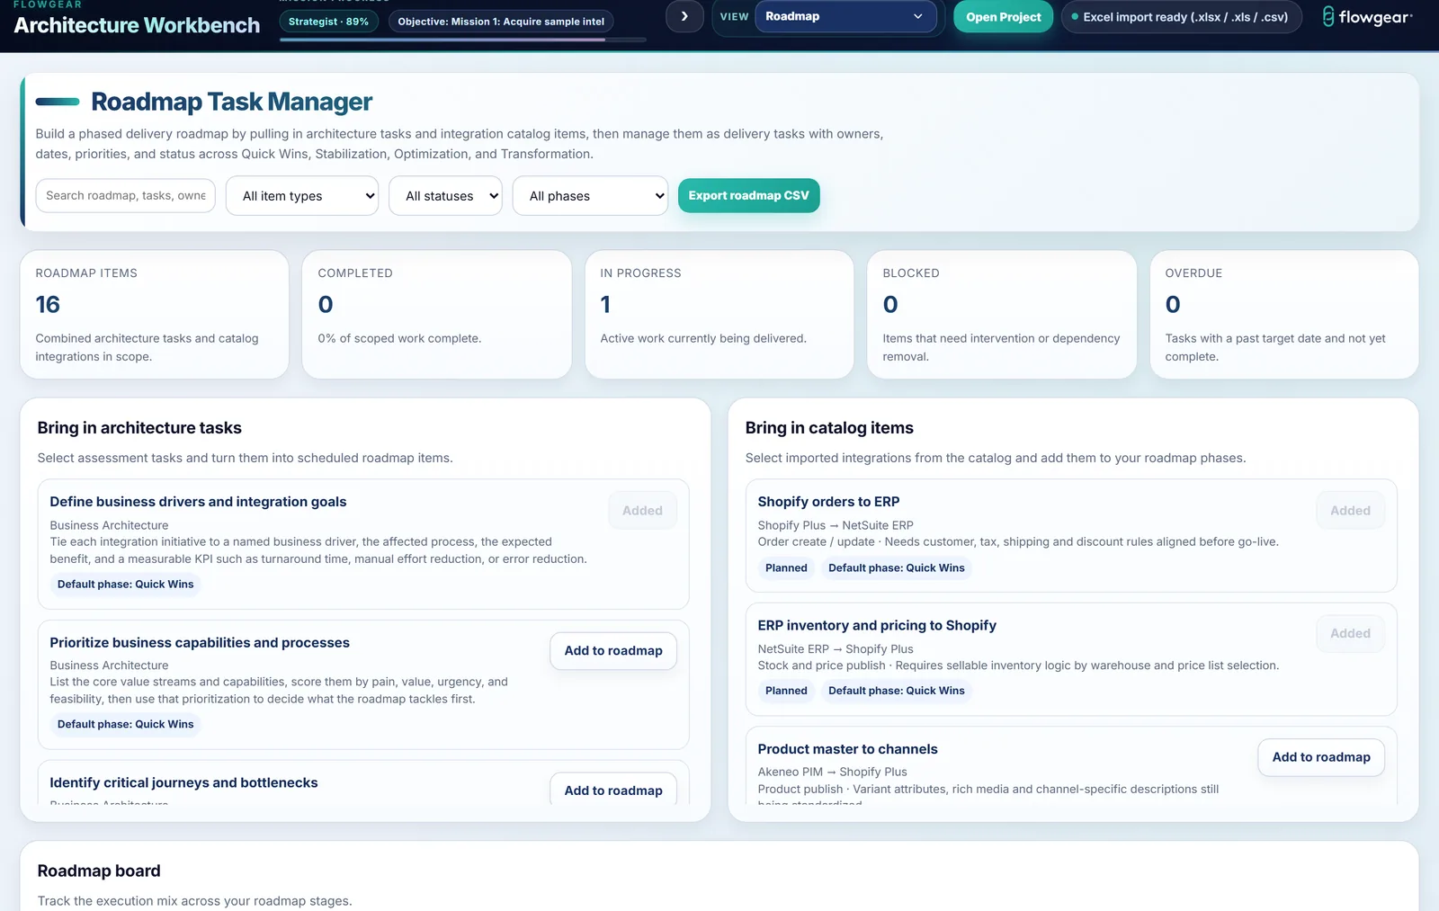The image size is (1439, 911).
Task: Click the Open Project button
Action: [x=1003, y=16]
